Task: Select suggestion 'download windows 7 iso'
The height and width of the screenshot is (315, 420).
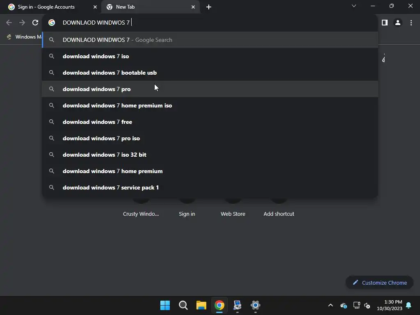Action: click(210, 56)
